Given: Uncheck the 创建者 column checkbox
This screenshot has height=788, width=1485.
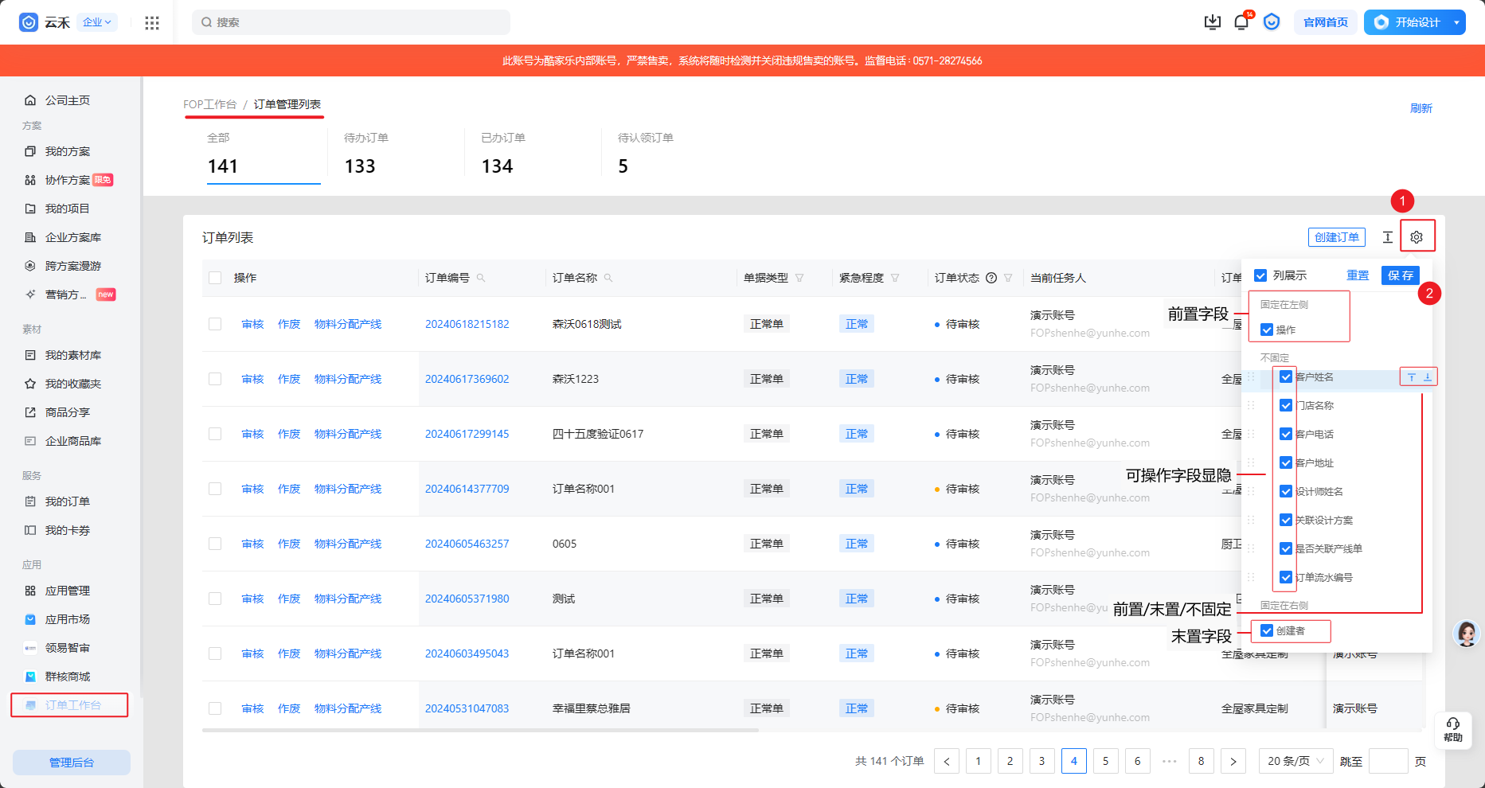Looking at the screenshot, I should point(1267,631).
